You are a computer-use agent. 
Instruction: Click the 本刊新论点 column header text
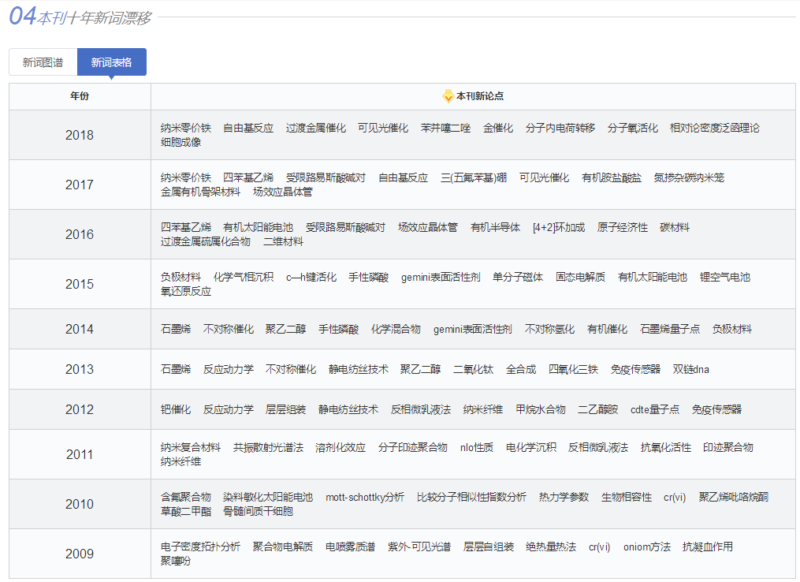pos(479,96)
